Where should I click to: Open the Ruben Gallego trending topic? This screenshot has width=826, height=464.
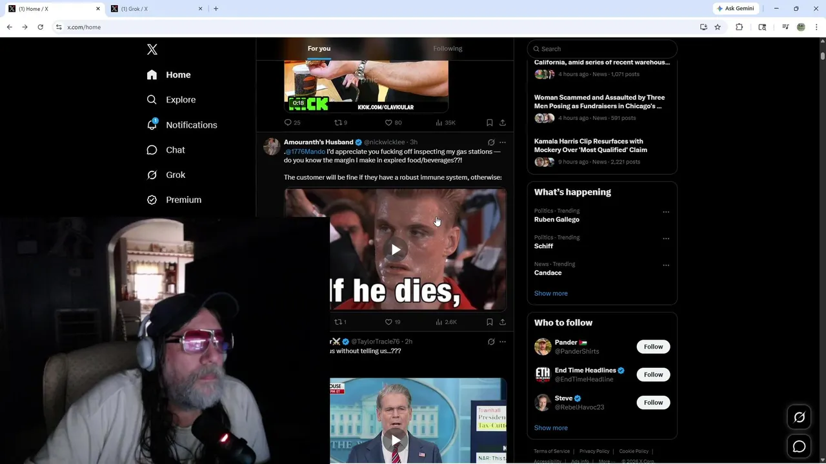pyautogui.click(x=557, y=219)
